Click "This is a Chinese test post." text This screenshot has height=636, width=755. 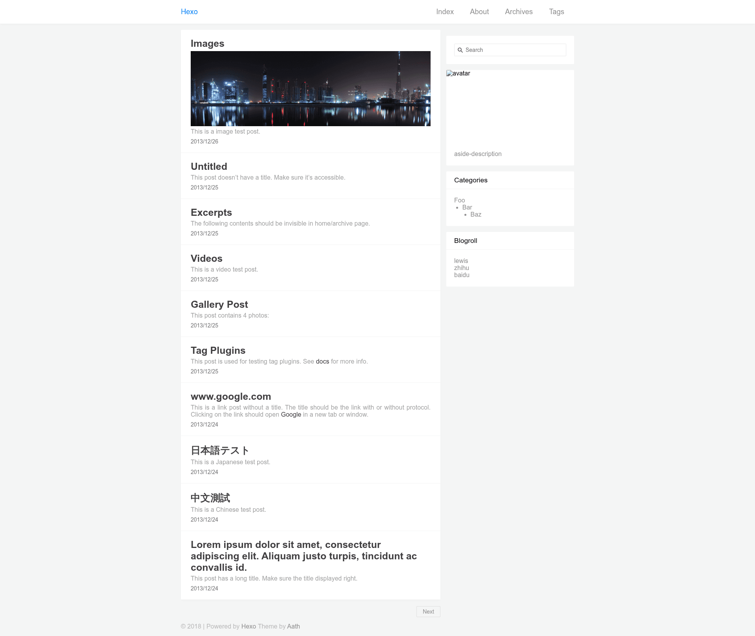click(x=228, y=509)
